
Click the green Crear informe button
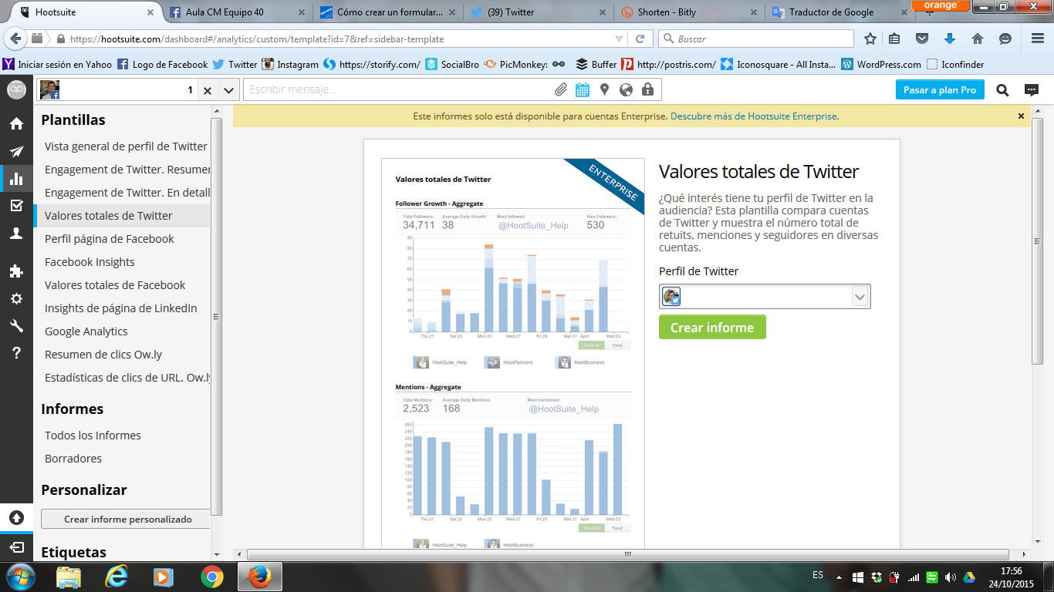point(712,328)
